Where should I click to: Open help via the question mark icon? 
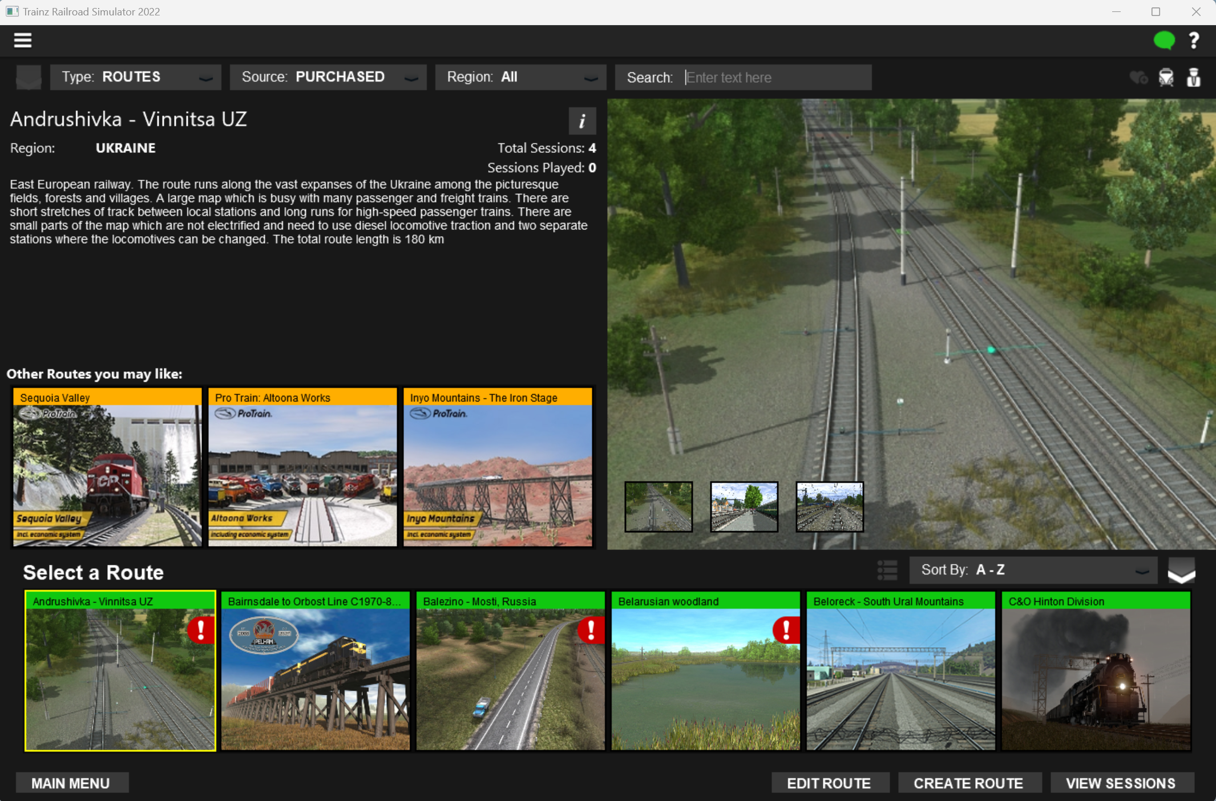tap(1194, 41)
